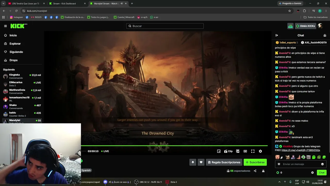Jump to LIVE in the player
The image size is (330, 186).
coord(105,151)
